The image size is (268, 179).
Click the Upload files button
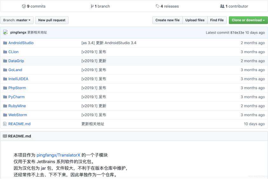tap(195, 20)
